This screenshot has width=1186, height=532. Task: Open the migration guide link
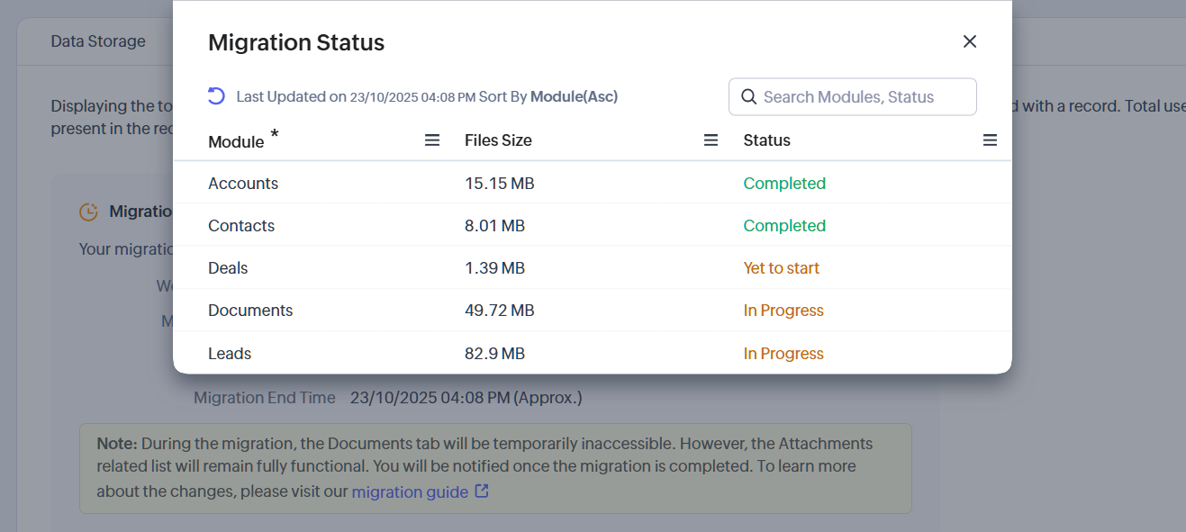410,491
